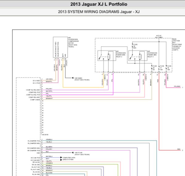The height and width of the screenshot is (176, 185).
Task: Click the BRN/BLU wire color label
Action: [49, 166]
